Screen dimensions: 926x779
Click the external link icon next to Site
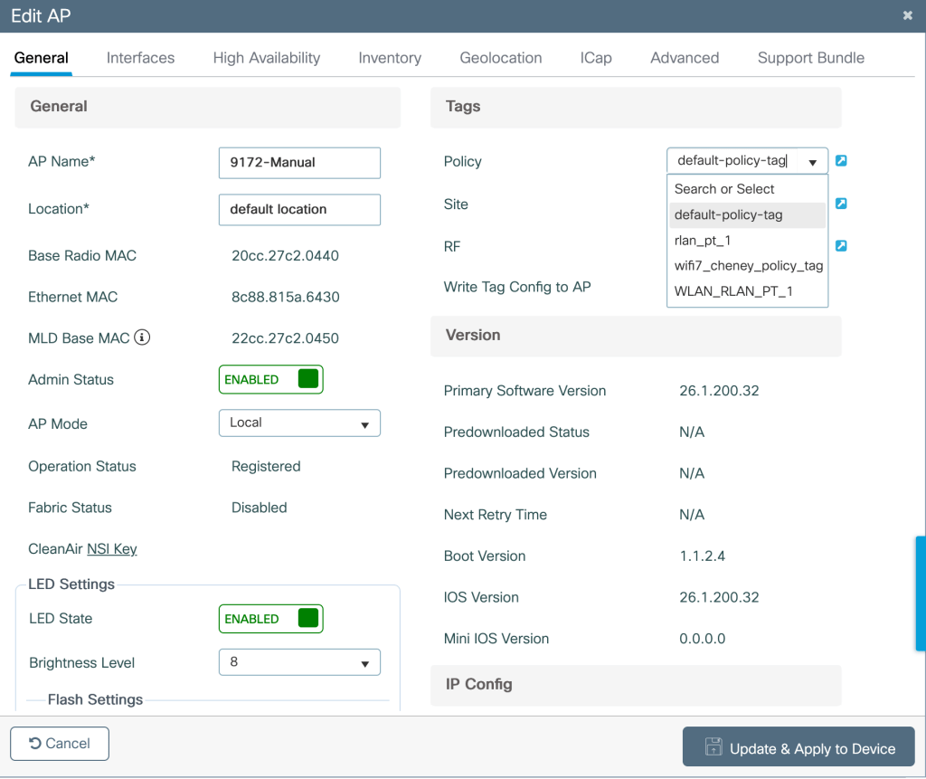(x=841, y=204)
